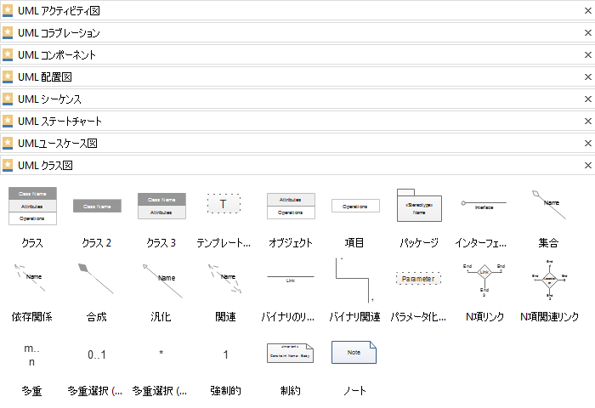Image resolution: width=595 pixels, height=408 pixels.
Task: Pick the 集合 connector shape
Action: click(x=549, y=205)
